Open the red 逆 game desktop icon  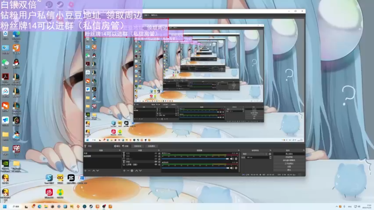[16, 149]
